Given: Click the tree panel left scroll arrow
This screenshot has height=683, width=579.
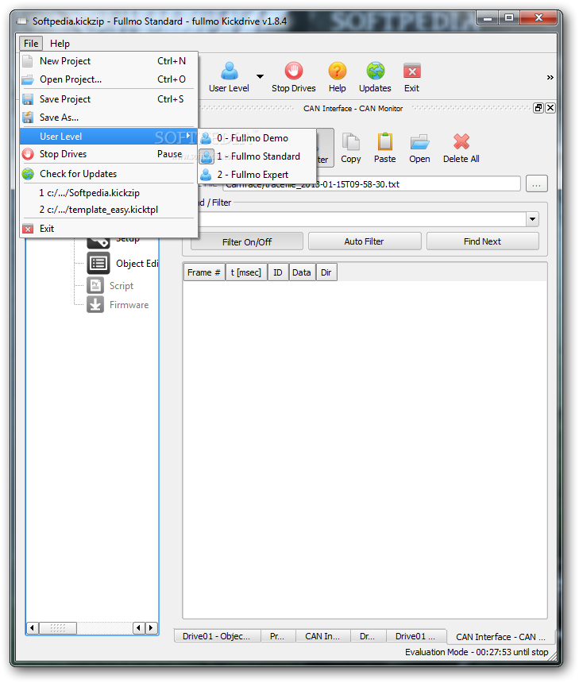Looking at the screenshot, I should tap(32, 627).
